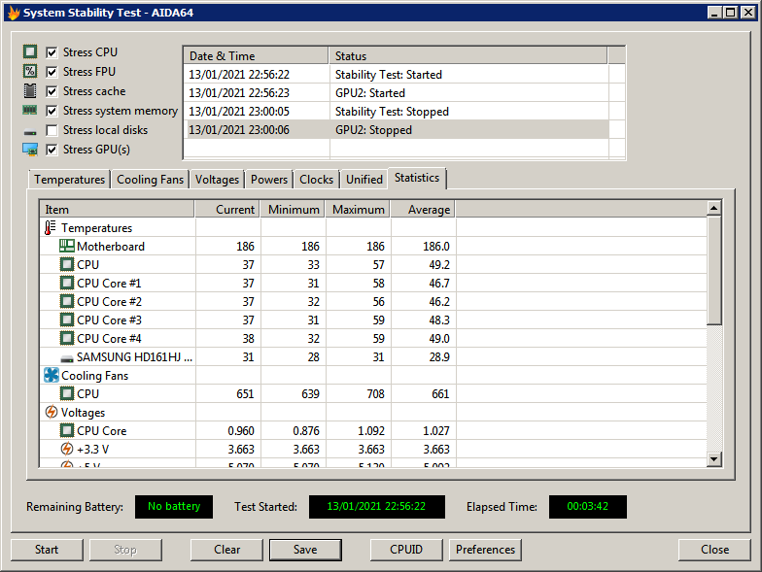Click the Stress CPU chip icon
The image size is (762, 572).
coord(29,51)
